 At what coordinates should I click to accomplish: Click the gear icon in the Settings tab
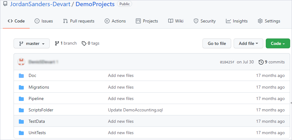point(260,21)
